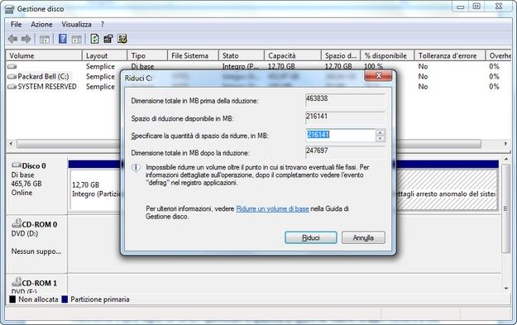Open the File menu
This screenshot has width=517, height=325.
click(x=17, y=24)
